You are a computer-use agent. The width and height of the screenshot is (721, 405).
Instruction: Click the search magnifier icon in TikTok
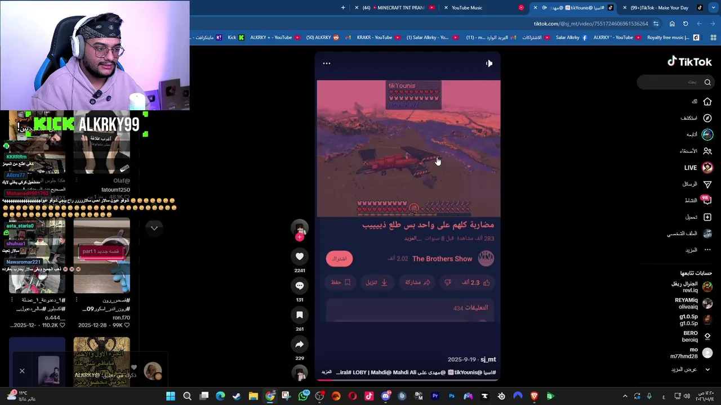707,82
